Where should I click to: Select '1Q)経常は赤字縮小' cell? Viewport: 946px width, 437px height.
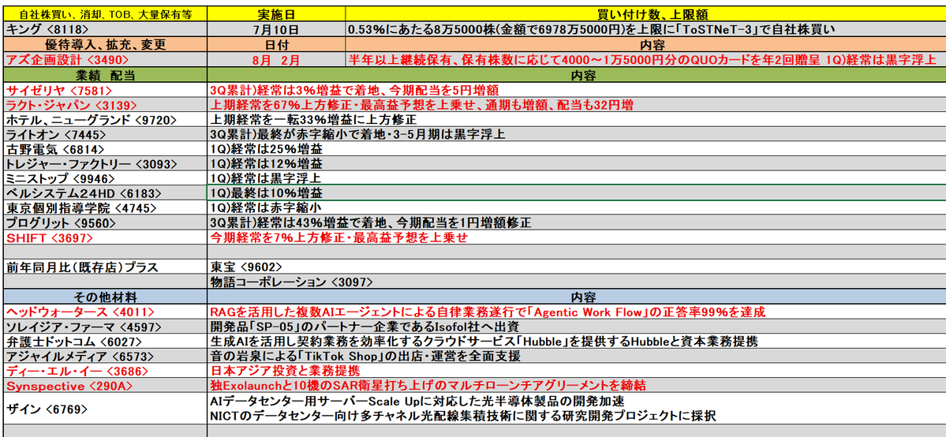(577, 207)
